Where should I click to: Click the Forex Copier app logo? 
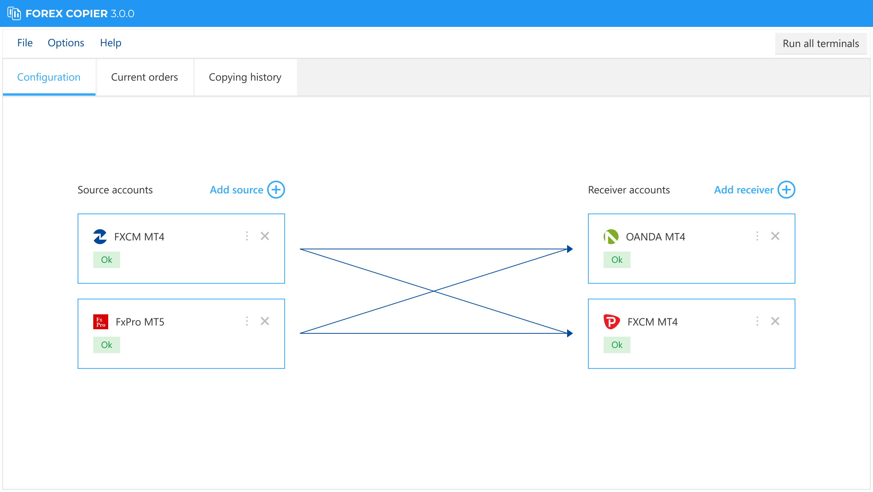[x=14, y=13]
